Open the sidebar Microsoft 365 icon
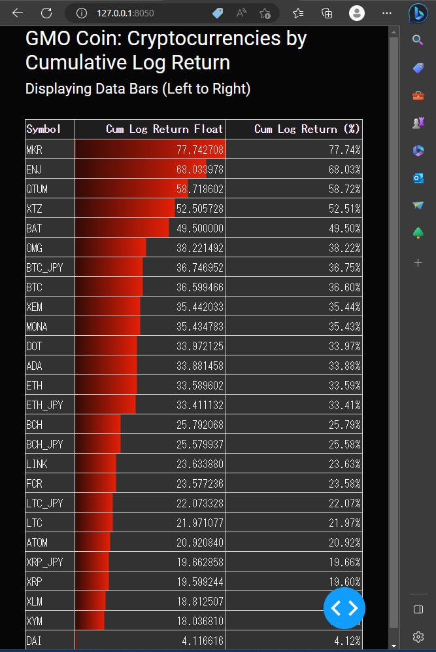The width and height of the screenshot is (436, 652). click(418, 151)
